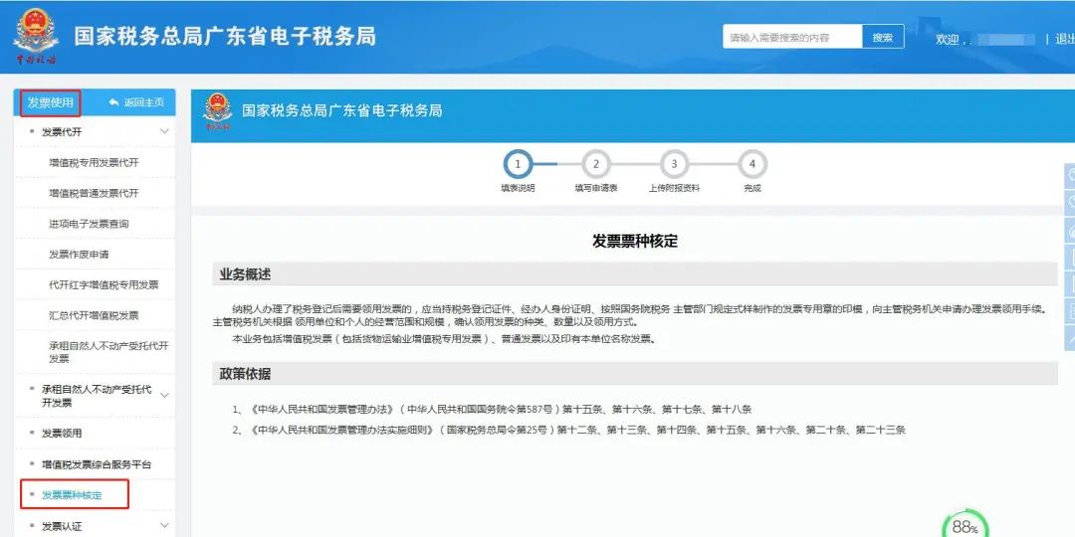Select the 发票使用 sidebar header
Image resolution: width=1075 pixels, height=537 pixels.
point(50,102)
